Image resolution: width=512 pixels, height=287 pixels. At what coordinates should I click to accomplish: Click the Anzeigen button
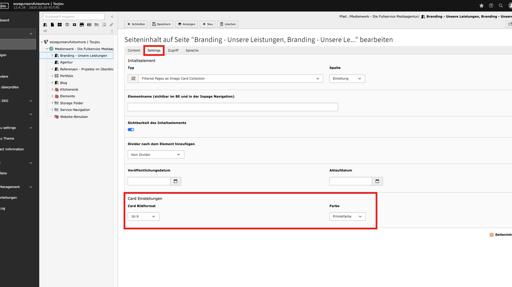coord(186,24)
